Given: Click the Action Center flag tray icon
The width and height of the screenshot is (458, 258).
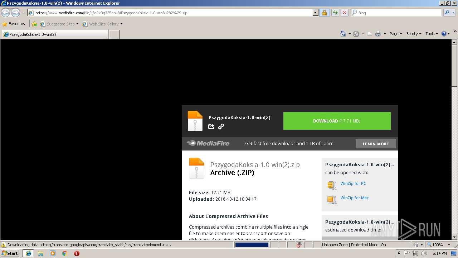Looking at the screenshot, I should click(407, 253).
